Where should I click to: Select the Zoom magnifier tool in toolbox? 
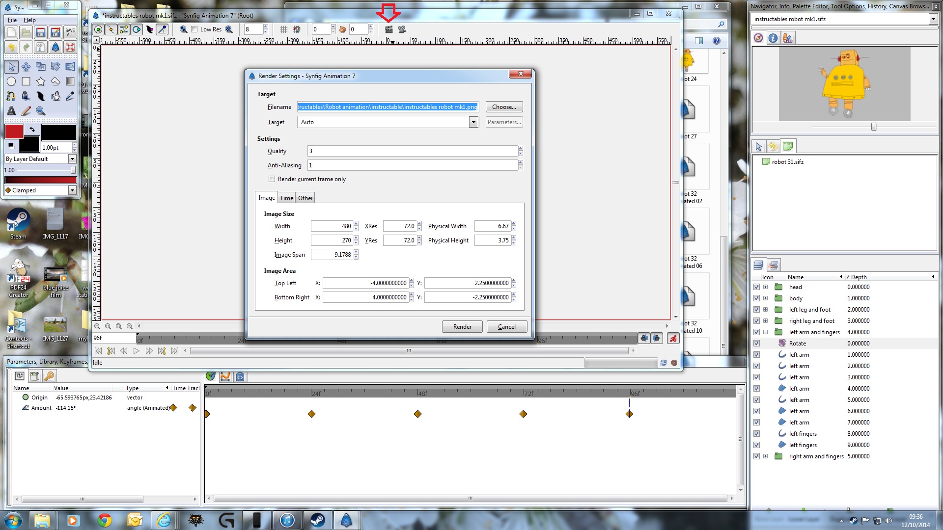41,111
